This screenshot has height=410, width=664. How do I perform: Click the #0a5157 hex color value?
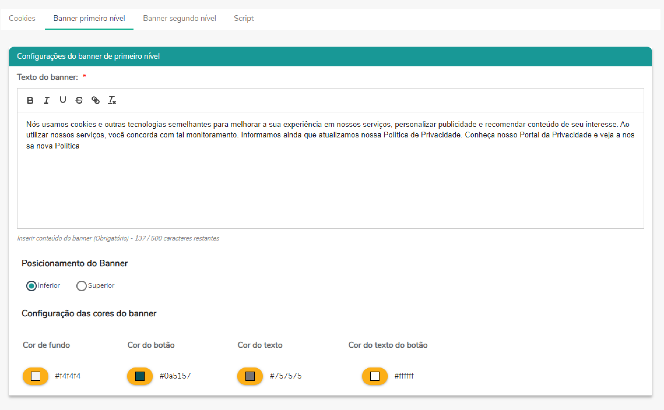click(x=175, y=376)
